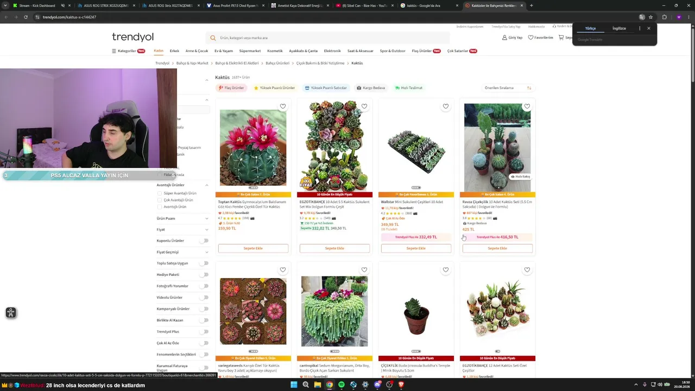
Task: Open a new browser tab
Action: click(531, 5)
